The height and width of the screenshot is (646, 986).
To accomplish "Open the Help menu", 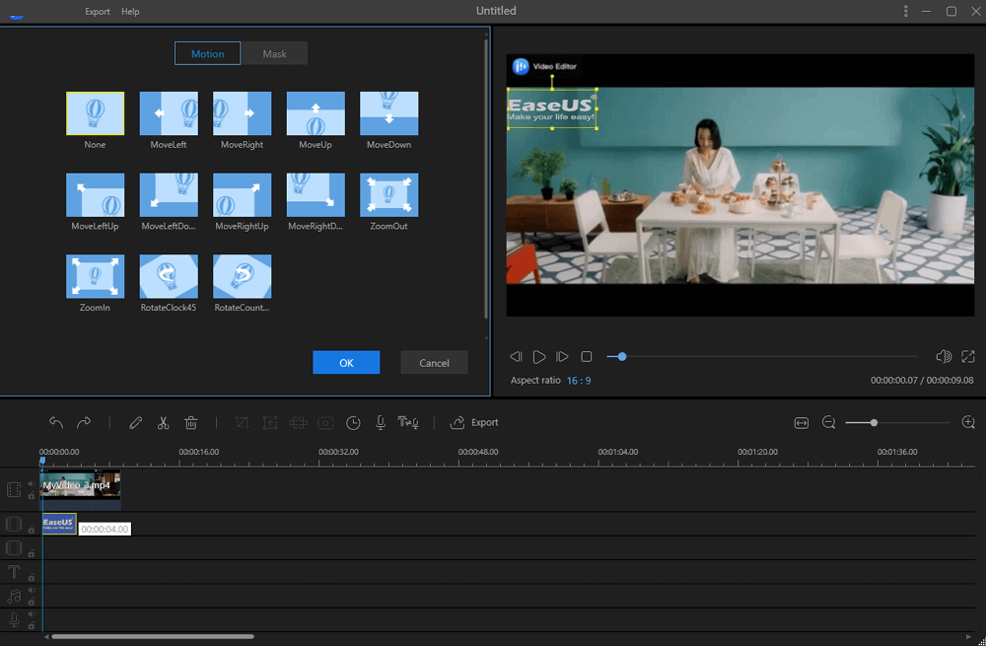I will pyautogui.click(x=129, y=11).
